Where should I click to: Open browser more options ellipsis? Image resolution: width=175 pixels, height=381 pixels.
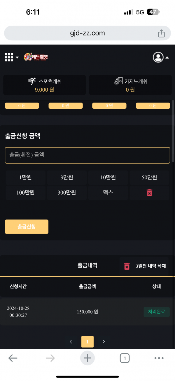159,358
